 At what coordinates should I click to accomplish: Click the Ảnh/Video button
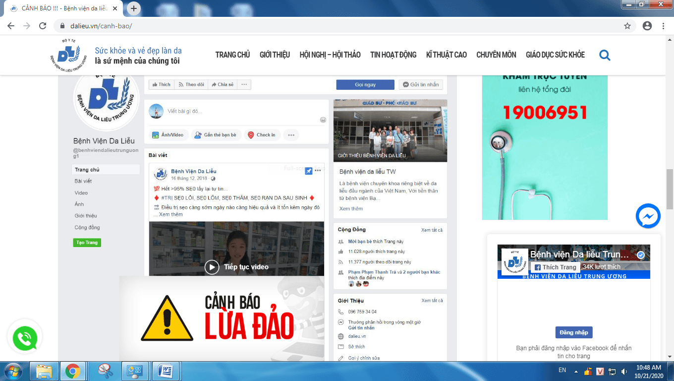click(x=168, y=135)
